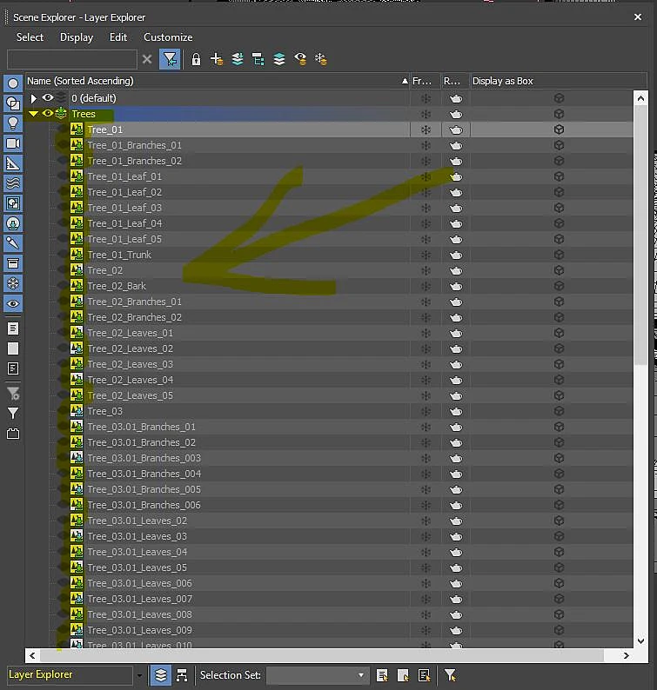Open the Display menu

(x=77, y=37)
